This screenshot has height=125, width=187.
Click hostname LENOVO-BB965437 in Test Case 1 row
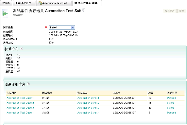pos(124,98)
